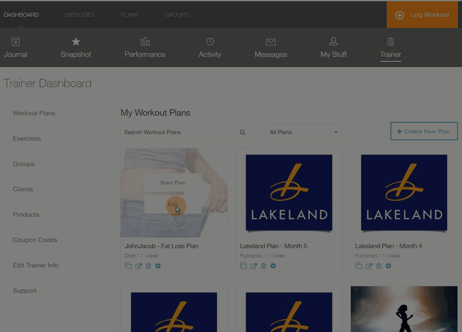Open the Plans top menu

(129, 15)
